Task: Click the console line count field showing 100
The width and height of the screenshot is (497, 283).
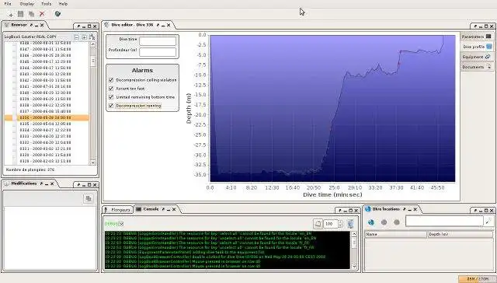Action: point(330,224)
